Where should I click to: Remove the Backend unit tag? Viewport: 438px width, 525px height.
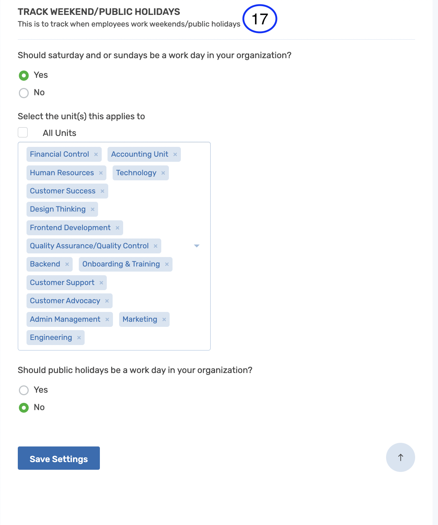(x=67, y=264)
